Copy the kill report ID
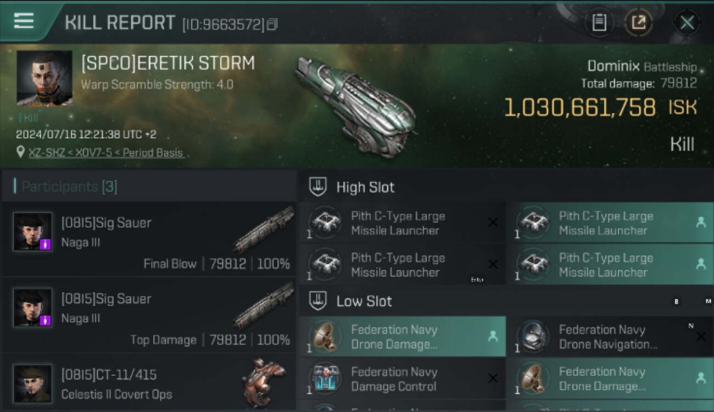Image resolution: width=714 pixels, height=412 pixels. (x=272, y=24)
